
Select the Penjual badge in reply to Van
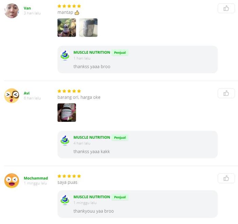[120, 53]
